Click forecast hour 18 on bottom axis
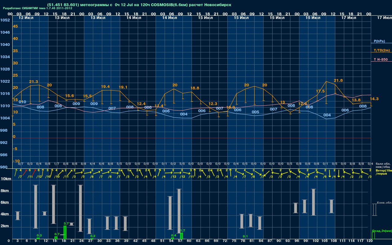 click(x=64, y=241)
